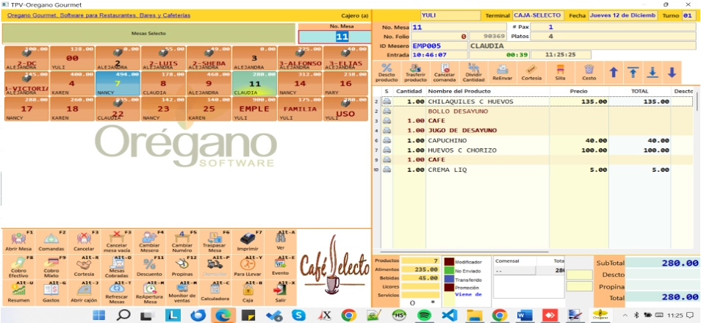Open Microsoft Word from taskbar

(523, 315)
